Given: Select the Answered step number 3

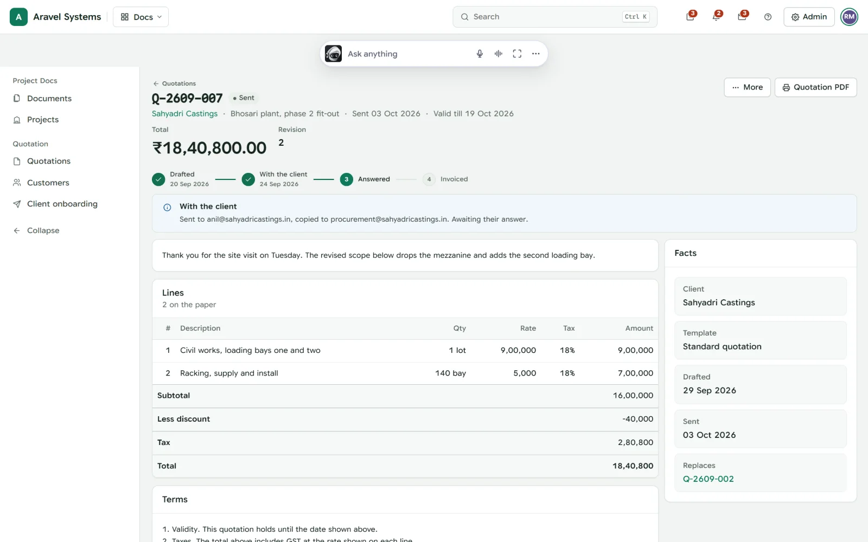Looking at the screenshot, I should pyautogui.click(x=346, y=179).
